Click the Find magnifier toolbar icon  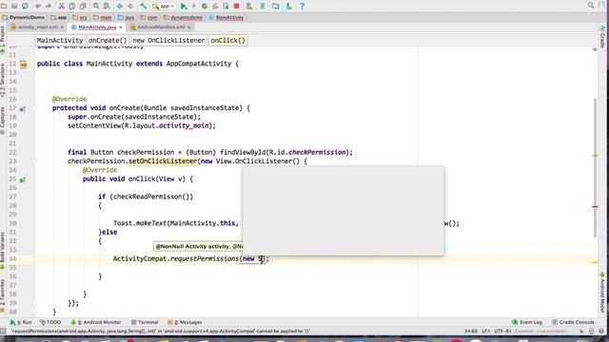click(95, 6)
